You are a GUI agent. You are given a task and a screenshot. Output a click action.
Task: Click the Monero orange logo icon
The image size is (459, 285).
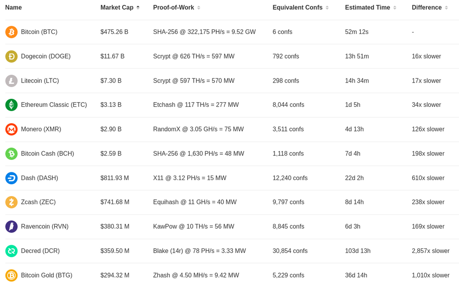11,129
